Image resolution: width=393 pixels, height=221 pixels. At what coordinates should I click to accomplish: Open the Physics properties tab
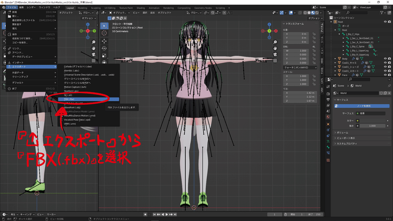[x=328, y=130]
